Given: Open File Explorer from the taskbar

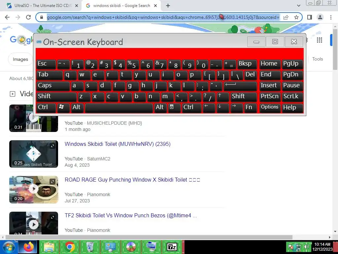Looking at the screenshot, I should coord(49,247).
